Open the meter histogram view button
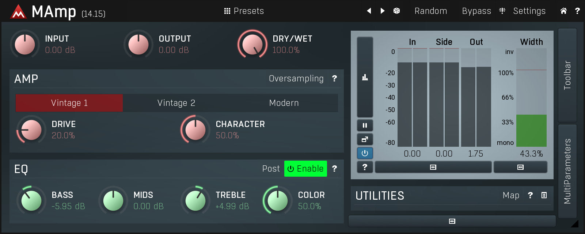 coord(365,77)
